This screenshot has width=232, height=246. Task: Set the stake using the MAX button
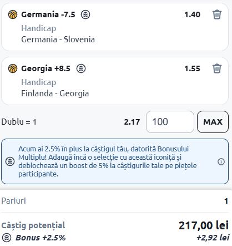coord(213,122)
